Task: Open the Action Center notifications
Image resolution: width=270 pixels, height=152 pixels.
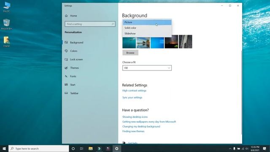Action: [x=265, y=149]
